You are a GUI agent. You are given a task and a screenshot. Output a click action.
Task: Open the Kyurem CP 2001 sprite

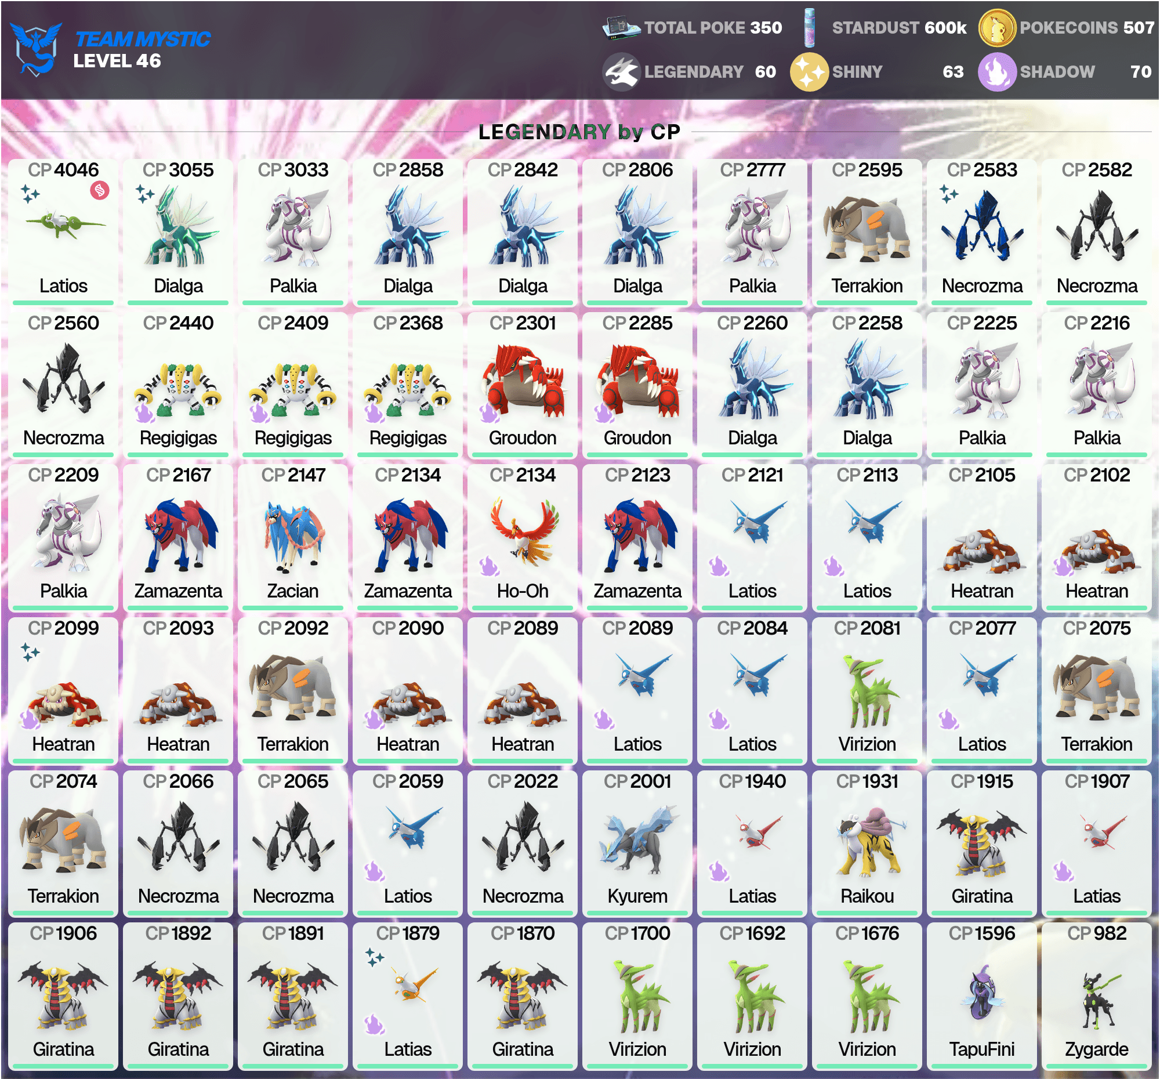(x=640, y=839)
